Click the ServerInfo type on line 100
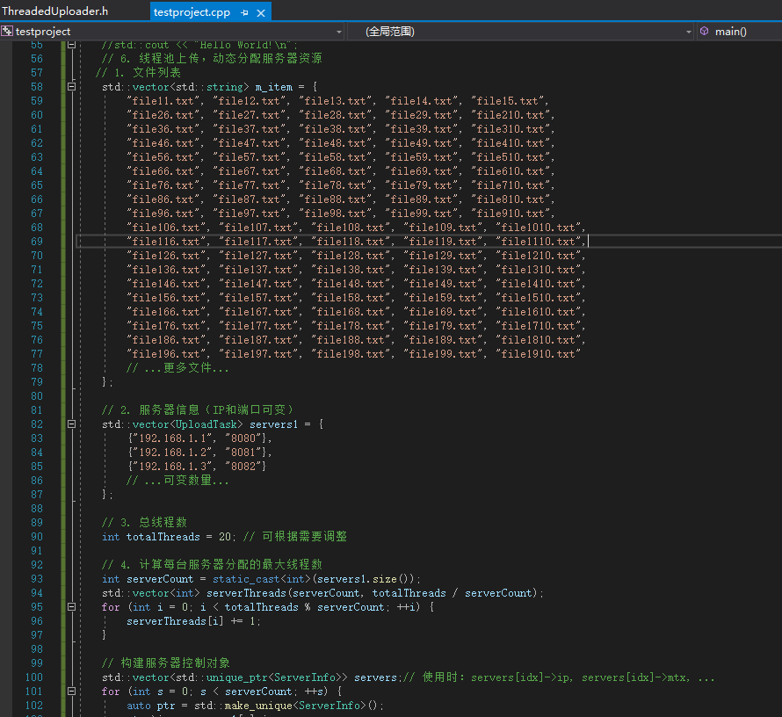This screenshot has width=782, height=717. click(x=305, y=677)
